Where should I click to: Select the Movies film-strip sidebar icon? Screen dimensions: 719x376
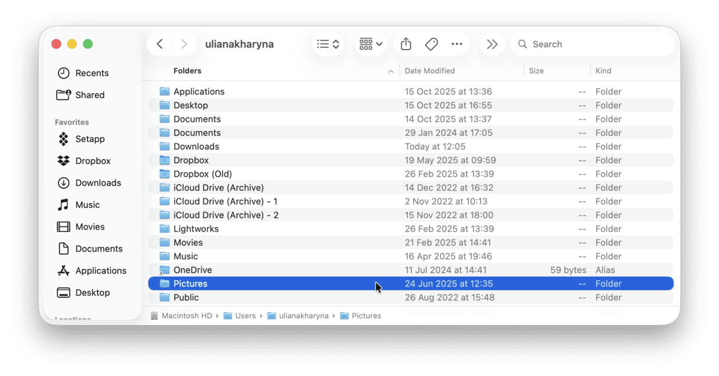64,226
